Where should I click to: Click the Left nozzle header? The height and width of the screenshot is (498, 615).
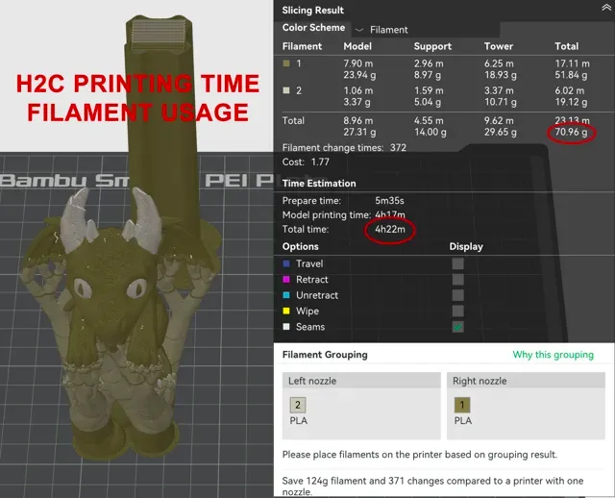click(x=361, y=381)
